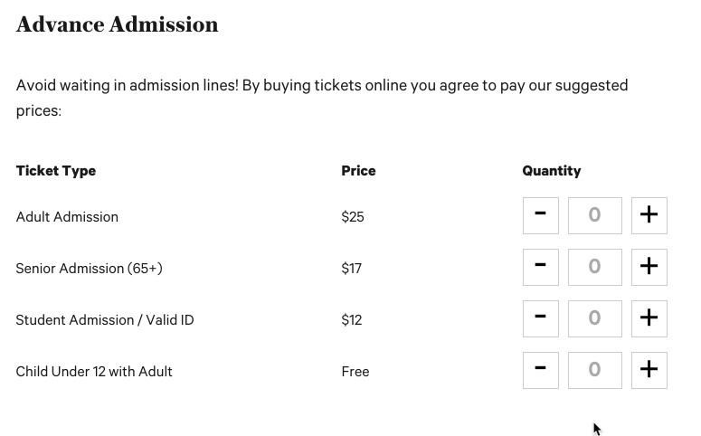
Task: Remove one Senior Admission (65+) ticket
Action: click(x=540, y=267)
